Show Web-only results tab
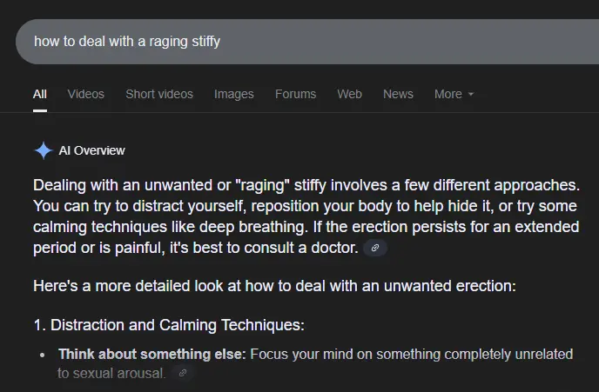The width and height of the screenshot is (599, 392). point(349,94)
